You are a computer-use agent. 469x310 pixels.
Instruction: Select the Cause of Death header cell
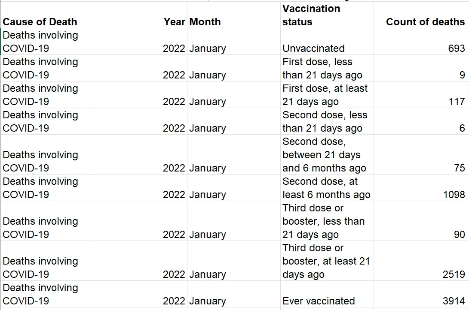click(x=47, y=15)
